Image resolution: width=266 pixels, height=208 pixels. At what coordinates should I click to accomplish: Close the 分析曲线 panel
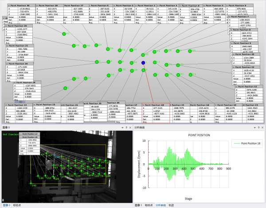[x=262, y=127]
